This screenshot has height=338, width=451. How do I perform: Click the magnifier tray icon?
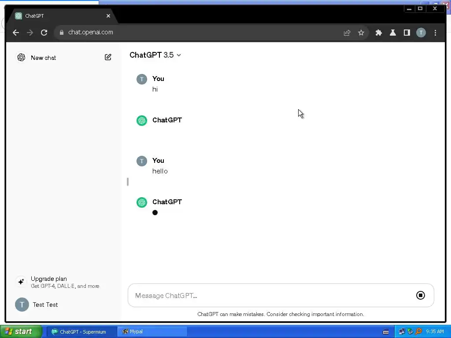[x=418, y=332]
